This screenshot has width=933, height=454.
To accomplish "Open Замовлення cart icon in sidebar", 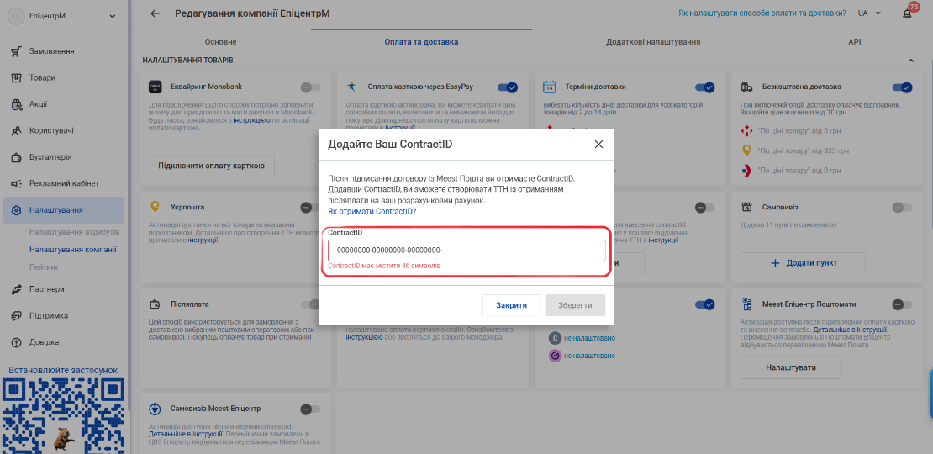I will (17, 51).
